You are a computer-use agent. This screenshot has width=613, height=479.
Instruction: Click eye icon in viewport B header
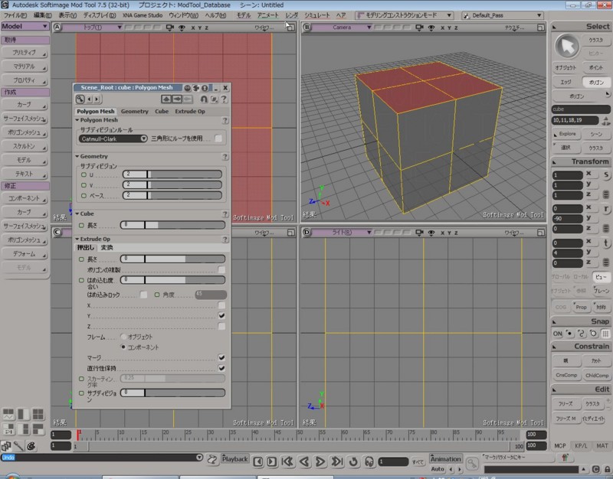tap(431, 28)
